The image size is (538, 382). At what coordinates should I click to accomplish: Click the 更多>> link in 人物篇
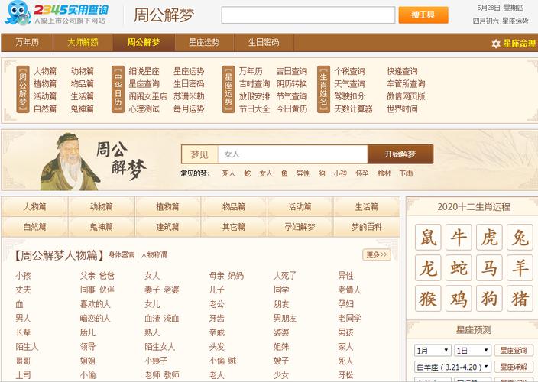coord(377,254)
